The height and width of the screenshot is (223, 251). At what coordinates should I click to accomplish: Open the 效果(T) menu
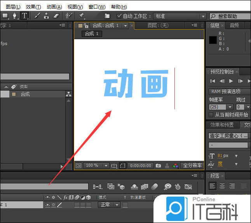[x=33, y=7]
